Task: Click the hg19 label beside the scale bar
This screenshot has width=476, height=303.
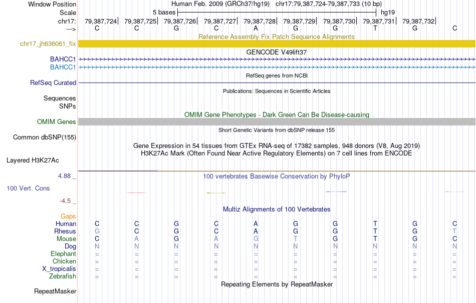Action: click(x=388, y=12)
